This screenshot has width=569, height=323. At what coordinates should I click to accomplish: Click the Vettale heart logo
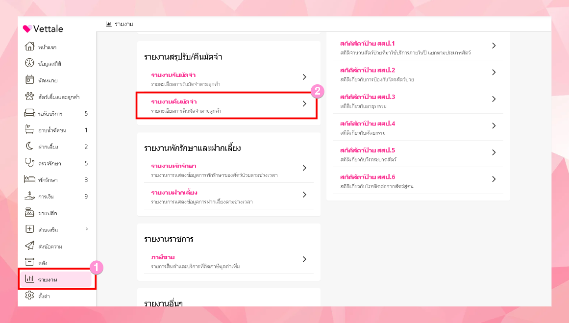tap(27, 28)
